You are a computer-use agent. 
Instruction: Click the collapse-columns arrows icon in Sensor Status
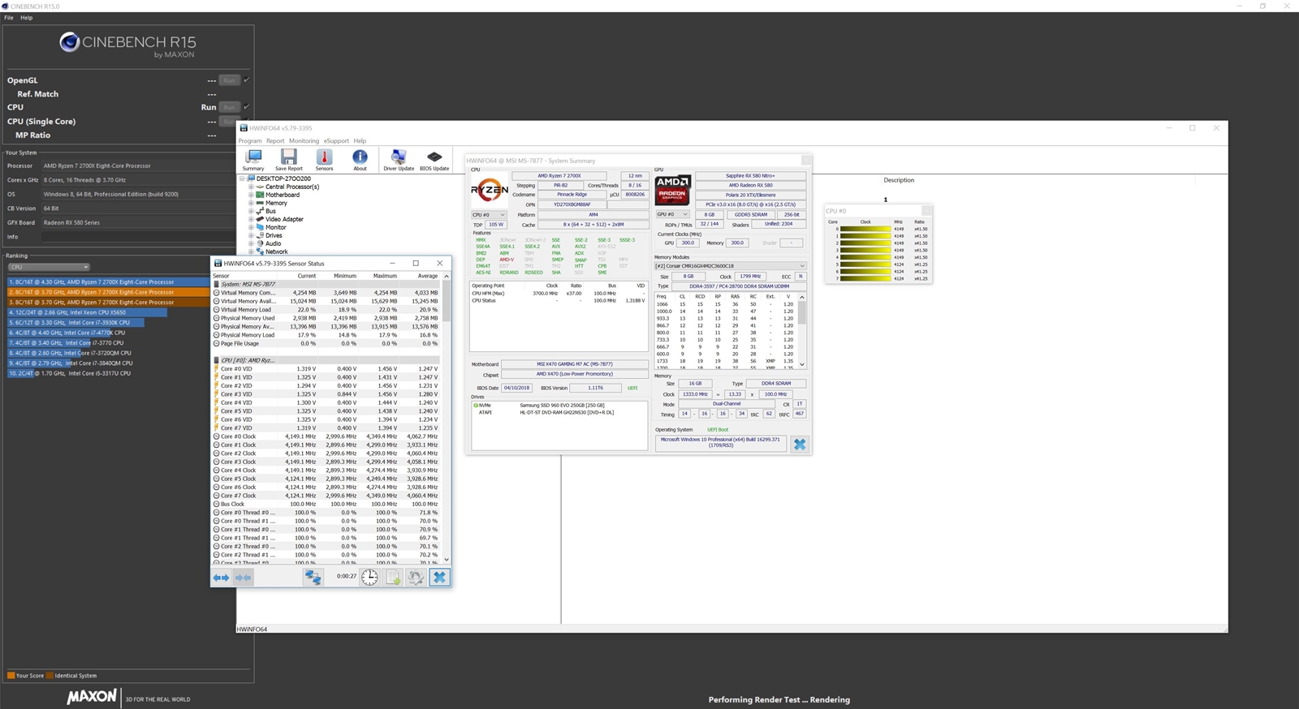[x=243, y=578]
